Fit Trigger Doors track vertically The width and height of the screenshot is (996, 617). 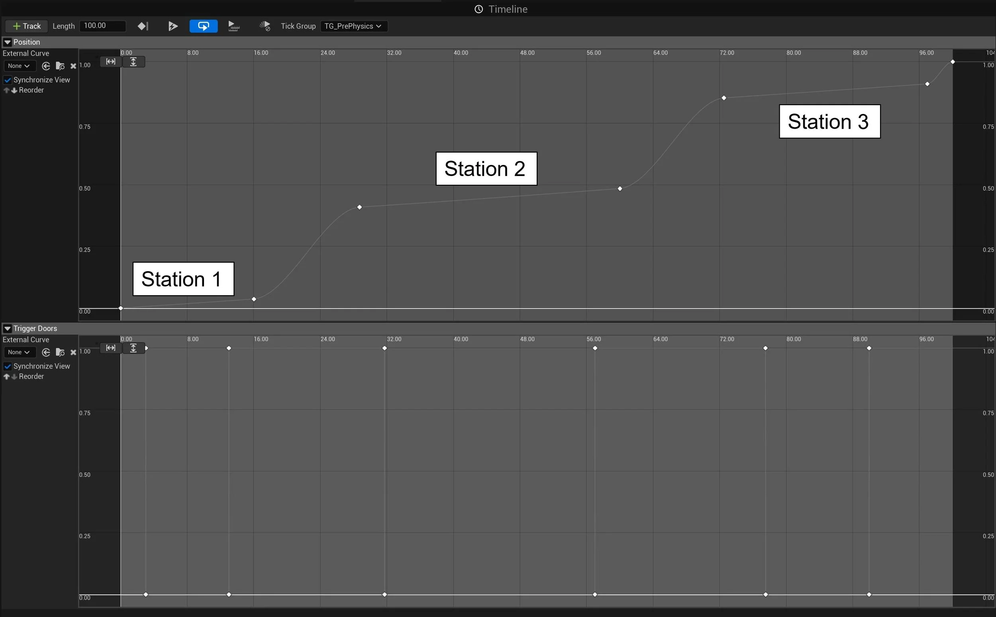[x=133, y=348]
